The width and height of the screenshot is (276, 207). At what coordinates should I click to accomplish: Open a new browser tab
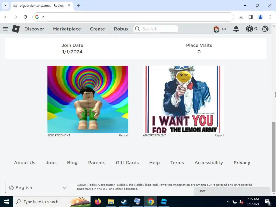pos(79,5)
